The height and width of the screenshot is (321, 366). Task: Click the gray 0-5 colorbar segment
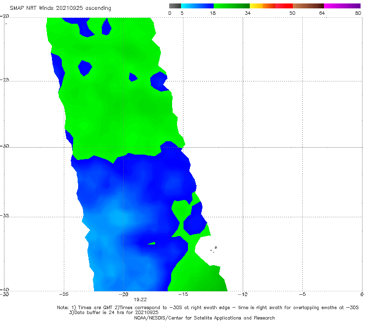[175, 6]
